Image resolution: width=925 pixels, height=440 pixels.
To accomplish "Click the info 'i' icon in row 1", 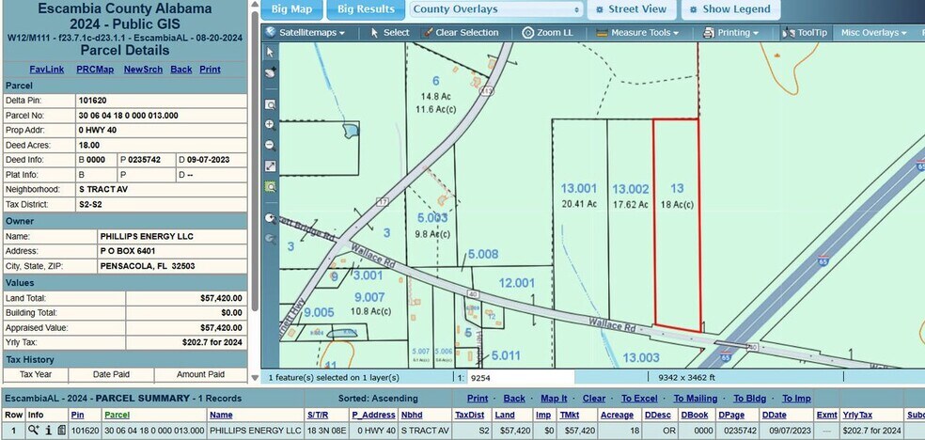I will tap(49, 432).
